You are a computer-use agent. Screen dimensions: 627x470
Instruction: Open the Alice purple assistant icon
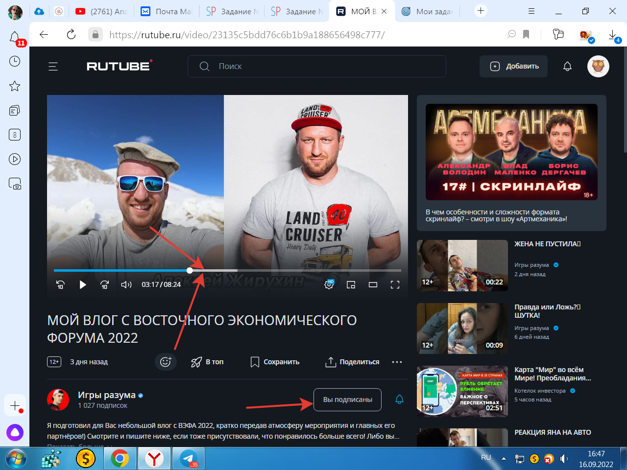tap(15, 432)
